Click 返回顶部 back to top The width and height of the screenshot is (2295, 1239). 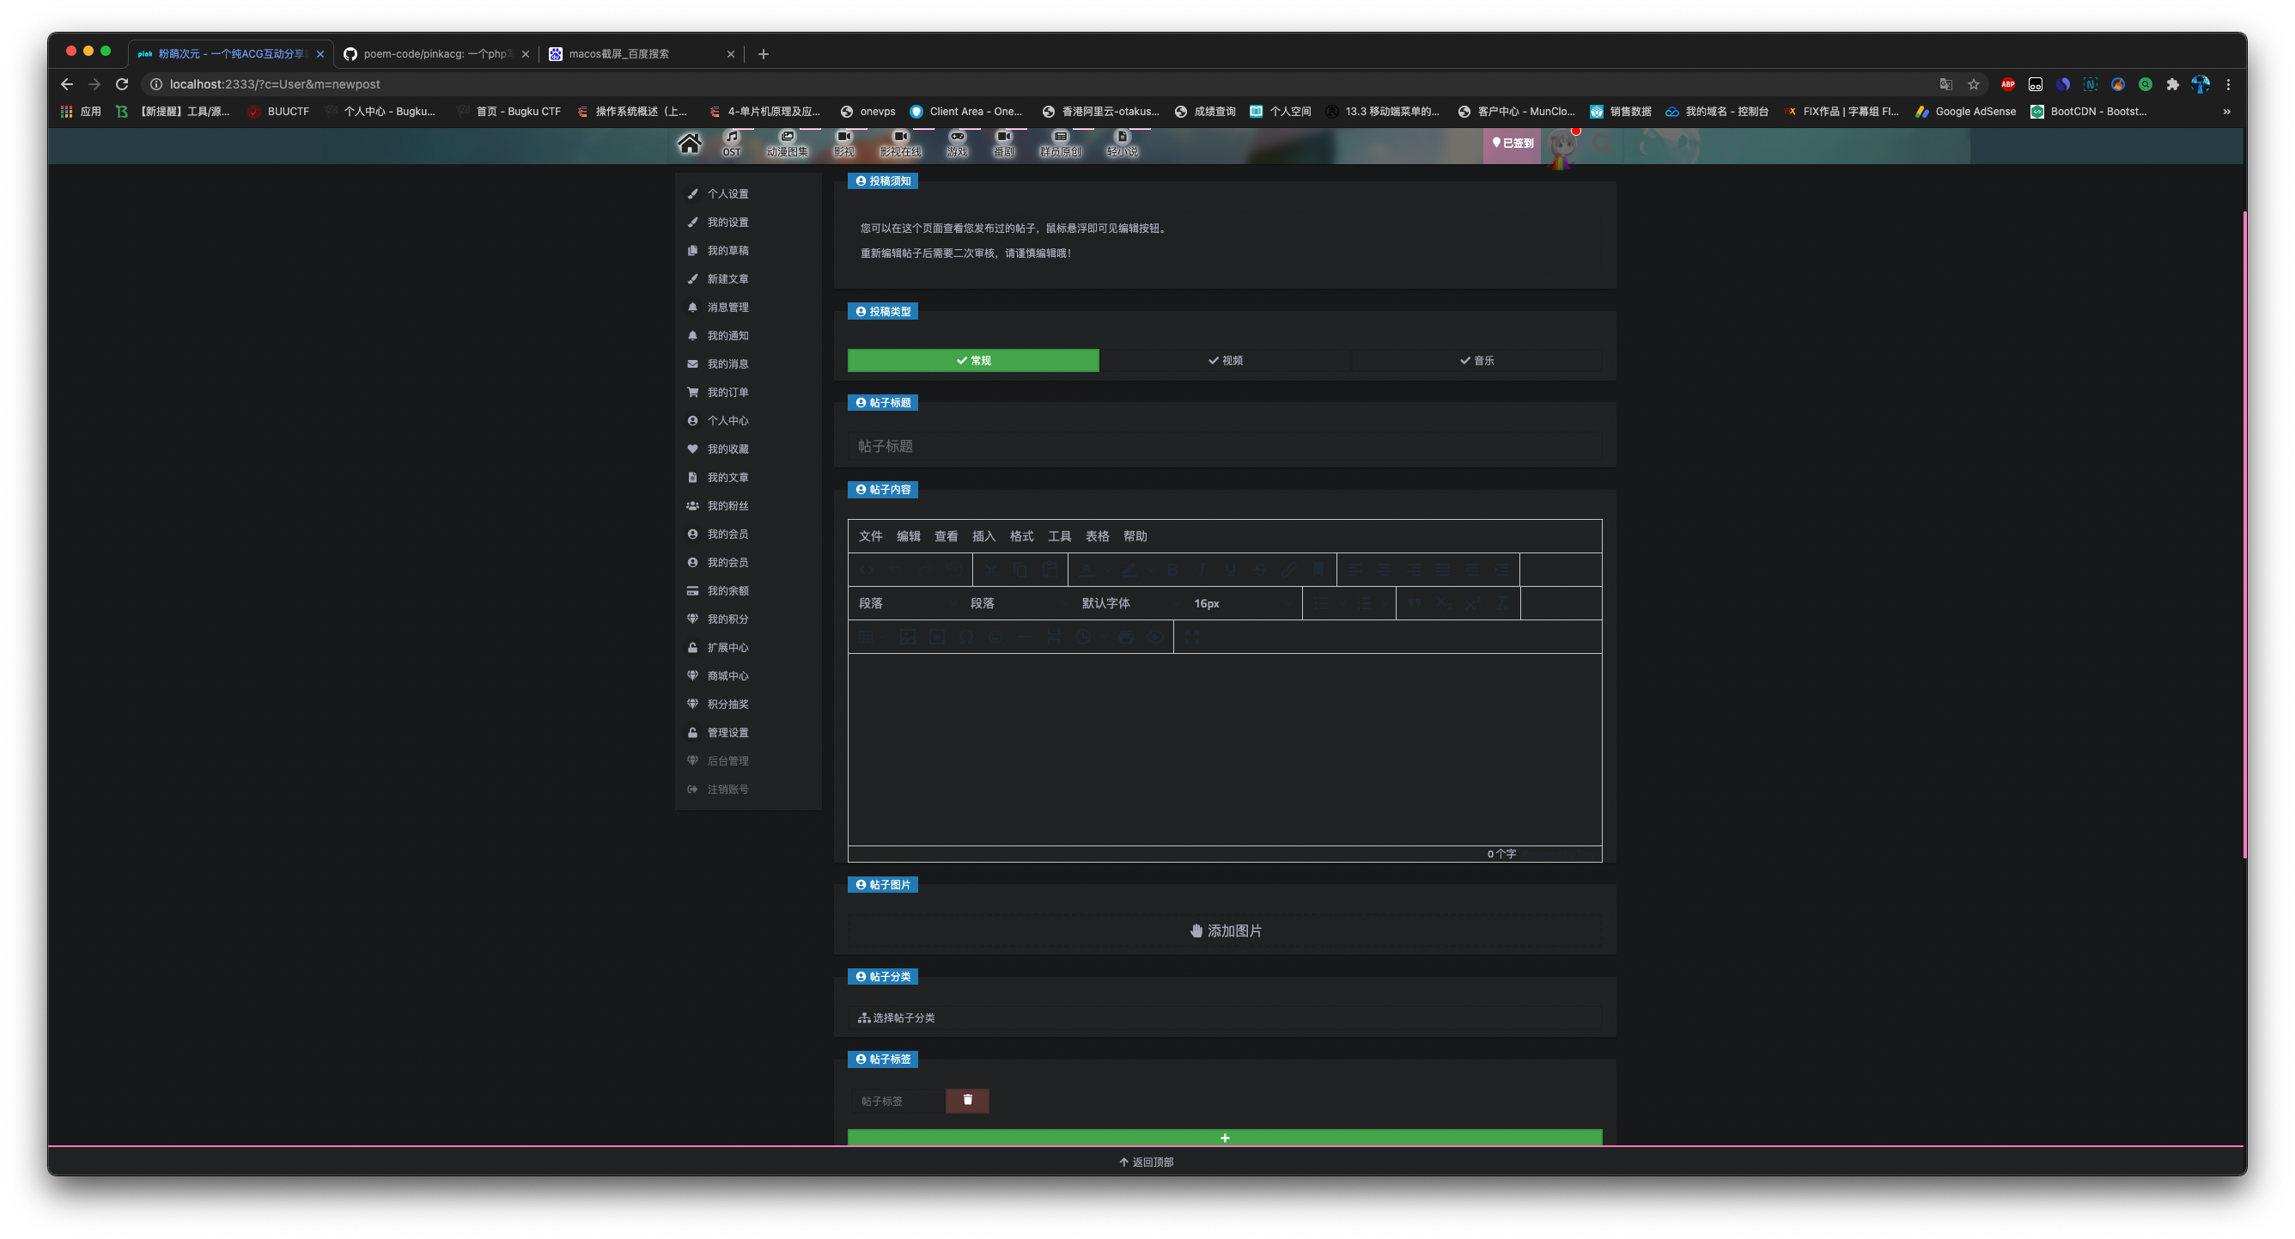[x=1147, y=1162]
